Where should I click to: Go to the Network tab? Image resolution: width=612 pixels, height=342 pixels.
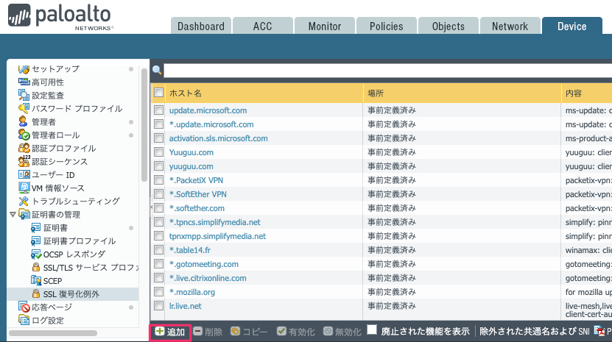[x=510, y=26]
